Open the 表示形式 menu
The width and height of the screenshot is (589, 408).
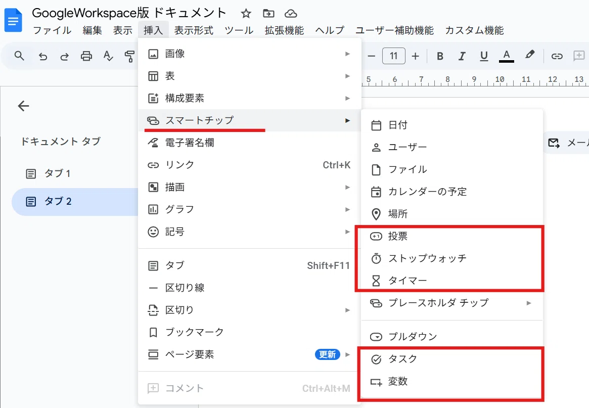(194, 30)
